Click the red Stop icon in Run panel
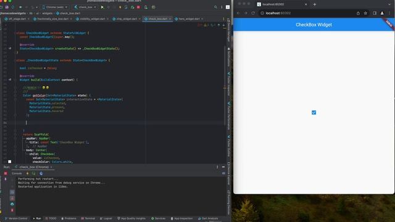395x222 pixels. (6, 173)
